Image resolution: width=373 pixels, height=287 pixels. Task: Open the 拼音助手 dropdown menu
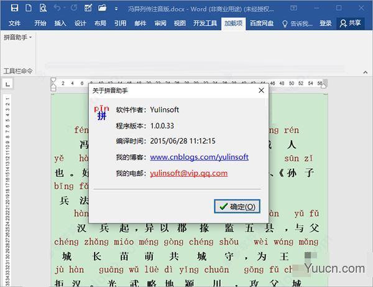(17, 37)
